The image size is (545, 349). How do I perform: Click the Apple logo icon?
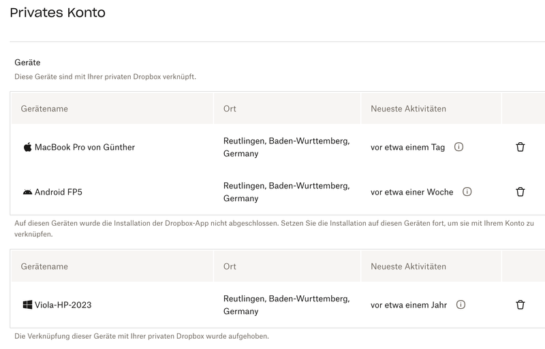coord(27,147)
